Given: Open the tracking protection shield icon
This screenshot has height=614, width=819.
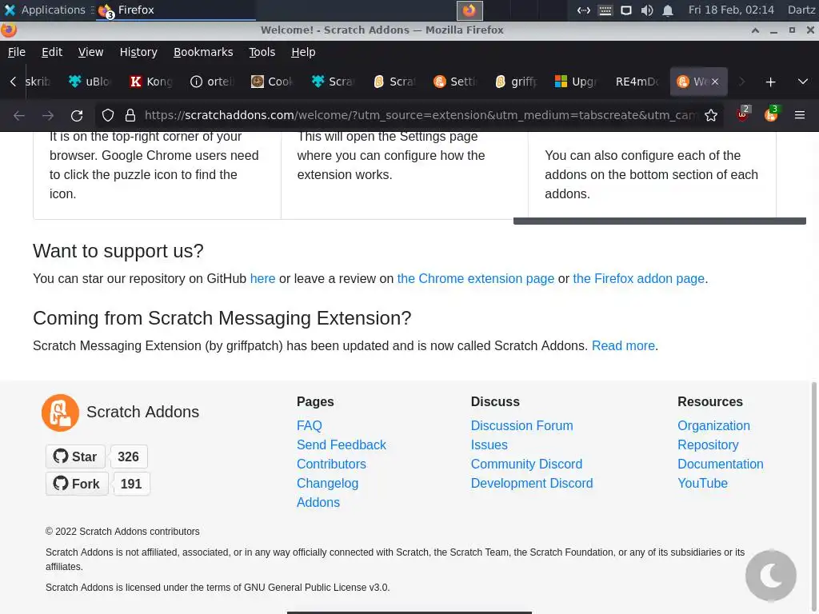Looking at the screenshot, I should point(108,115).
